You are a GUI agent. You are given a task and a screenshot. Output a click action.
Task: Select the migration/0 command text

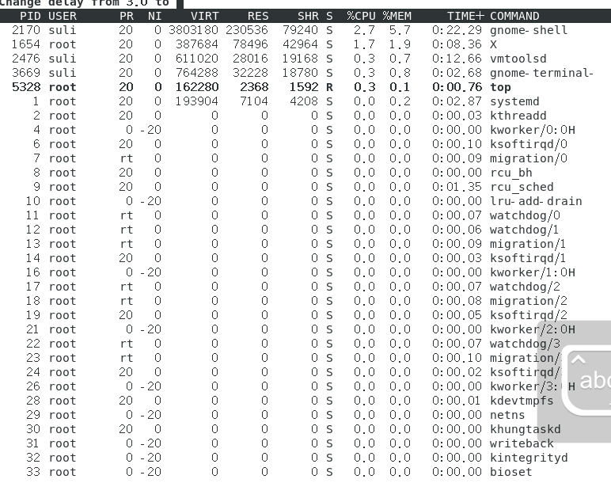tap(529, 158)
